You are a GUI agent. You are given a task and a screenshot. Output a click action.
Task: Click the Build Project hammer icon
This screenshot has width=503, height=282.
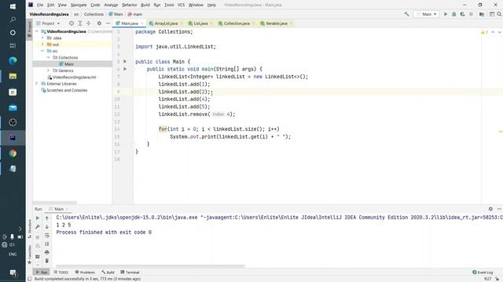(x=406, y=14)
